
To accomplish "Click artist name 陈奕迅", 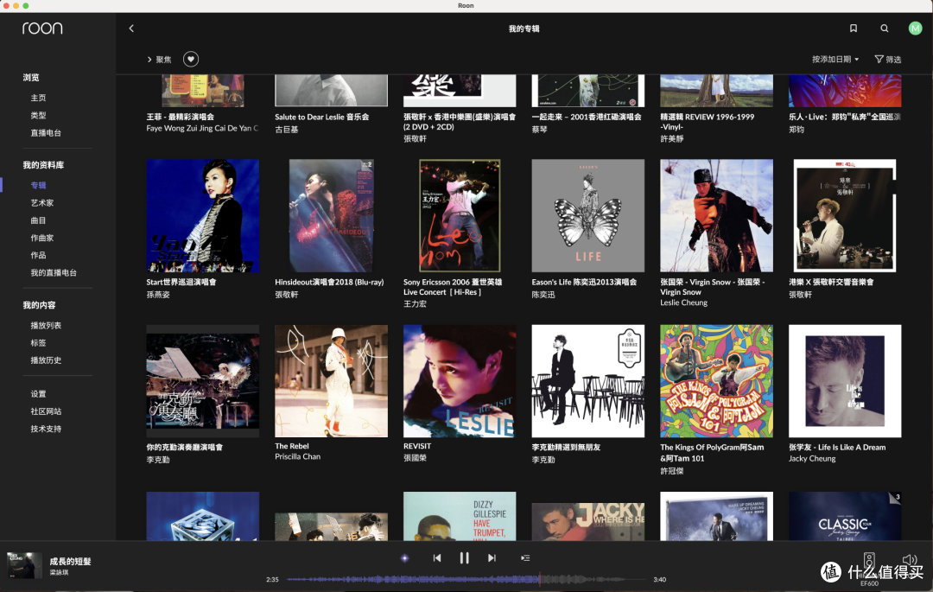I will point(543,295).
